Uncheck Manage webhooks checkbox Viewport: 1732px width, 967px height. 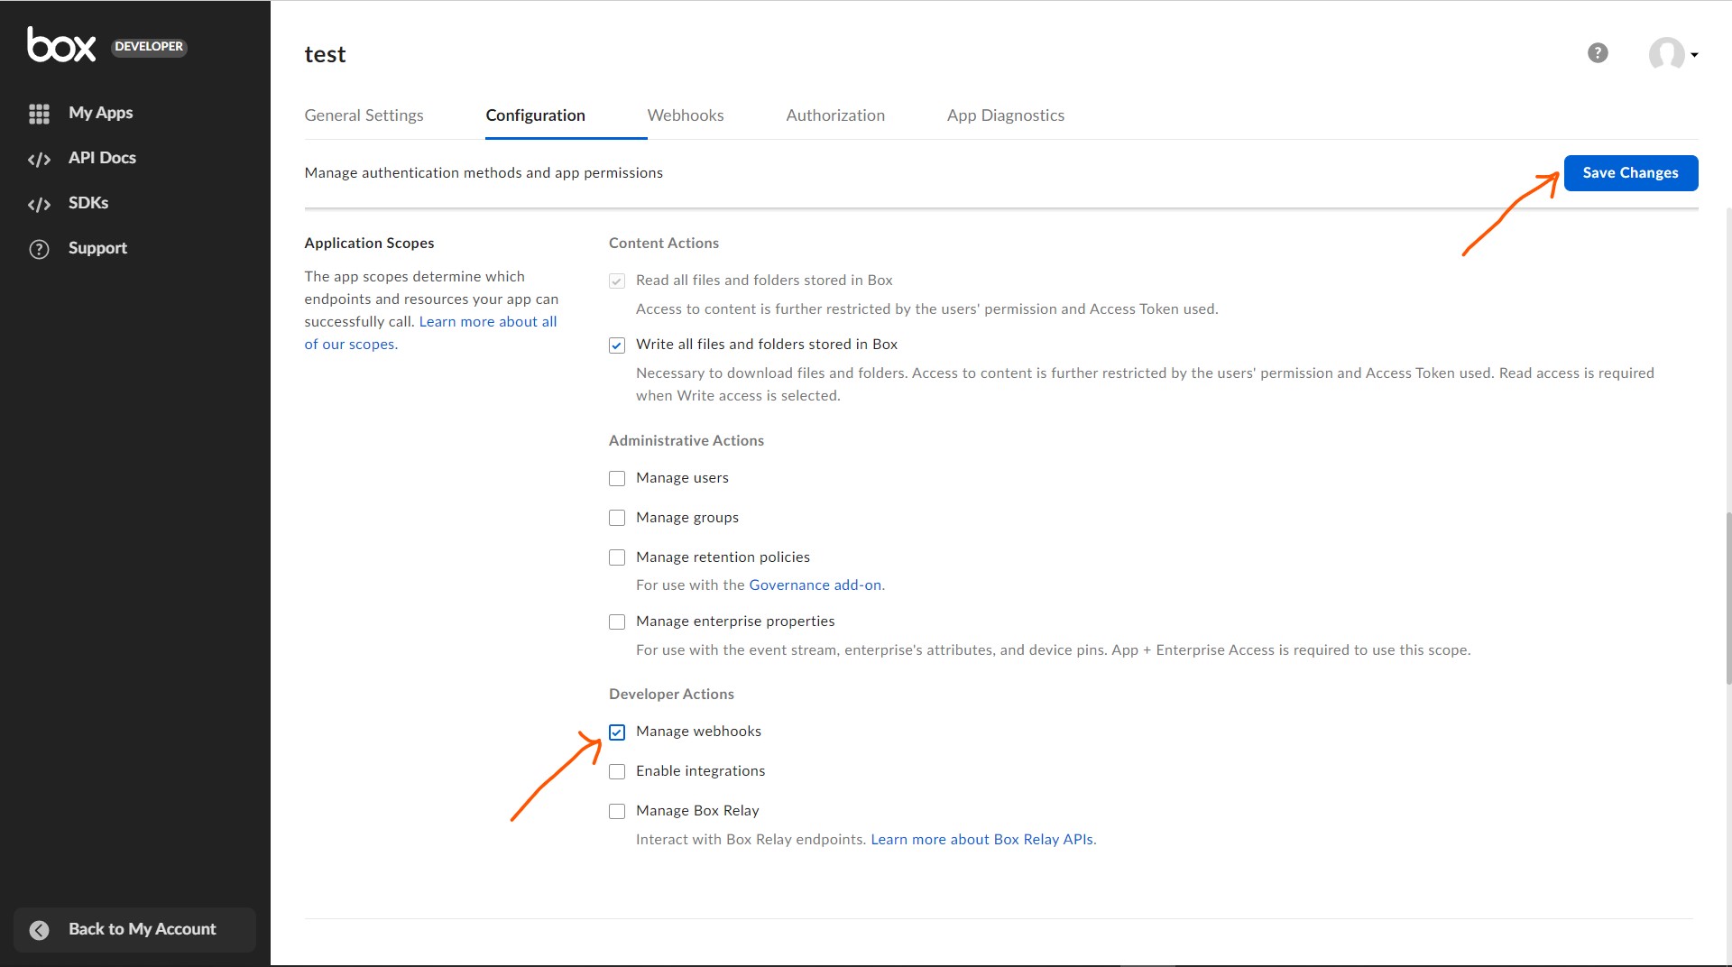click(x=617, y=732)
